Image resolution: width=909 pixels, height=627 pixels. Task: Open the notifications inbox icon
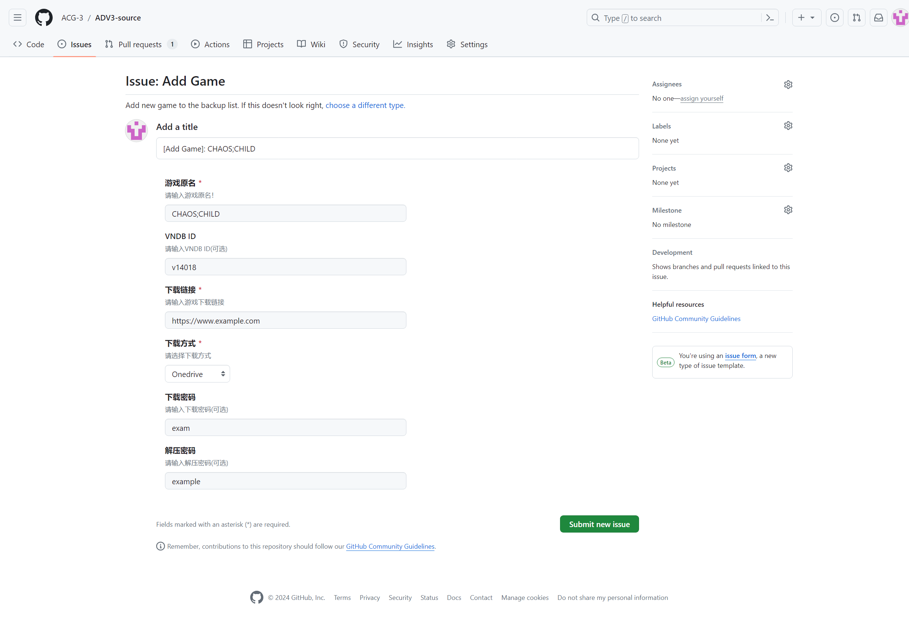pos(878,18)
